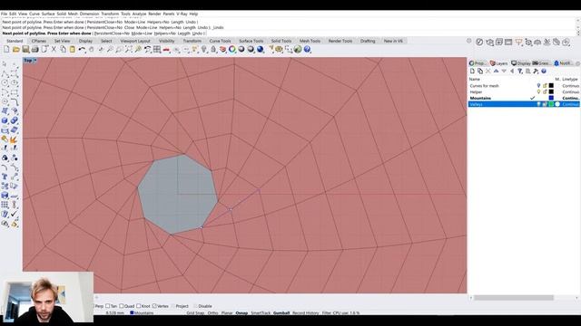Screen dimensions: 581x326
Task: Click the black color swatch of Helper layer
Action: pyautogui.click(x=551, y=91)
